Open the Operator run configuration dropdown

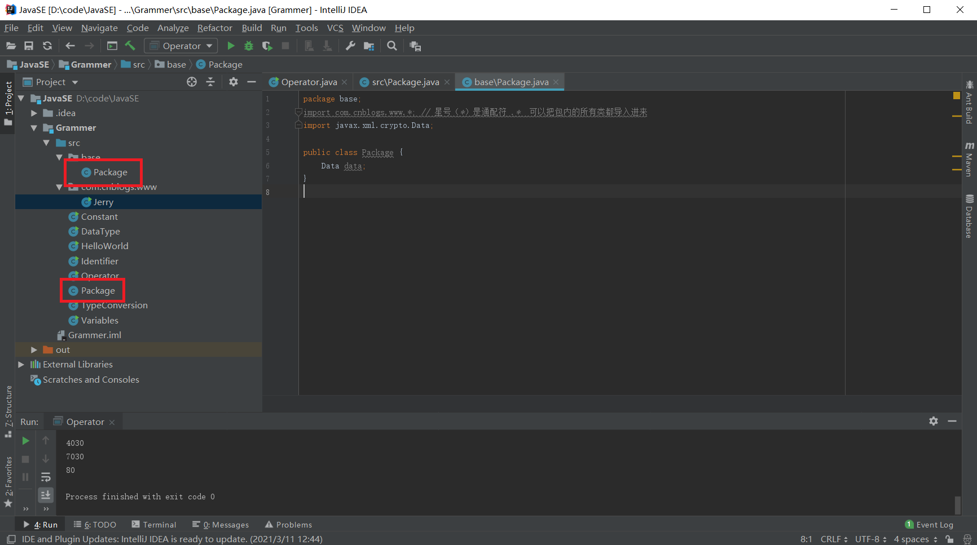click(181, 46)
